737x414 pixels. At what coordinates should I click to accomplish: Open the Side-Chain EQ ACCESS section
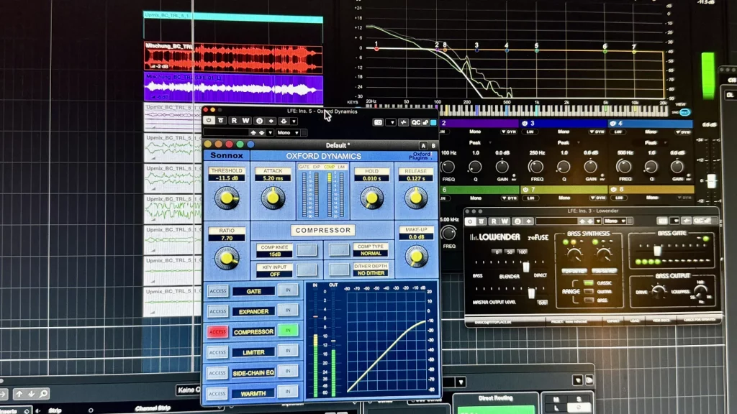tap(218, 372)
